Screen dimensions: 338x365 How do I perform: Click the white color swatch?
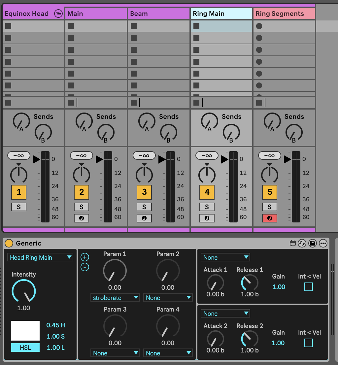tap(25, 330)
